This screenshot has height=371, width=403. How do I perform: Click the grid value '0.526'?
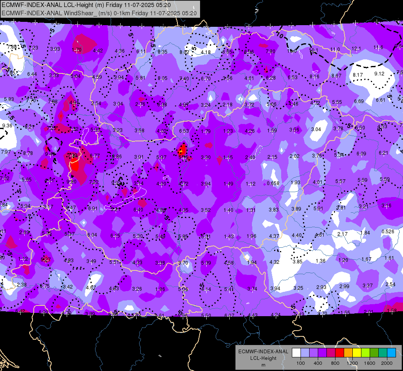click(x=388, y=231)
